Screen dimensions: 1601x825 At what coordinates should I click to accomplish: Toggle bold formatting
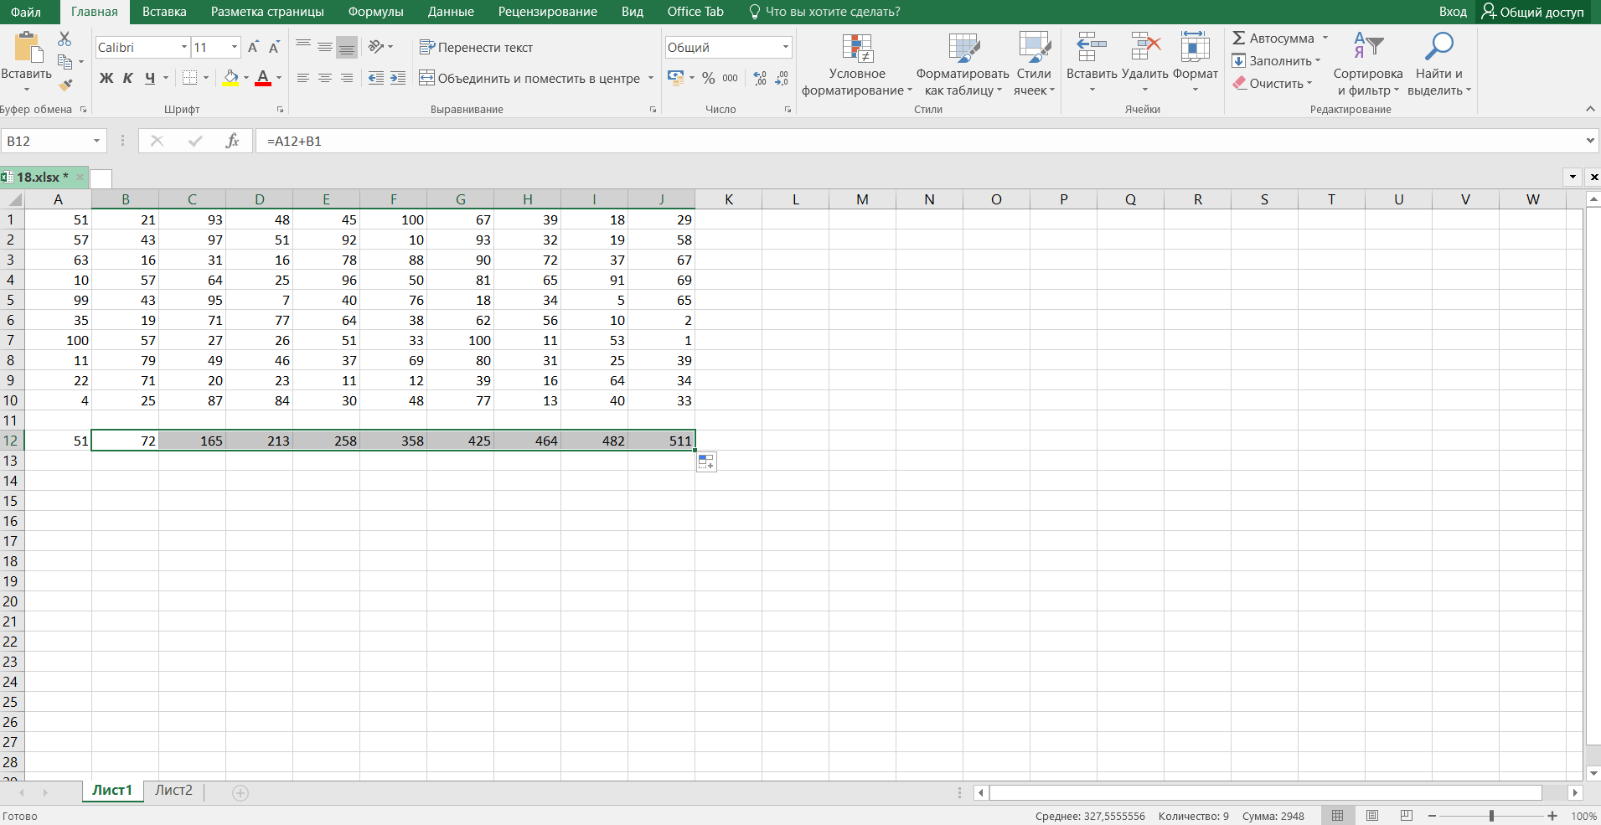point(106,78)
